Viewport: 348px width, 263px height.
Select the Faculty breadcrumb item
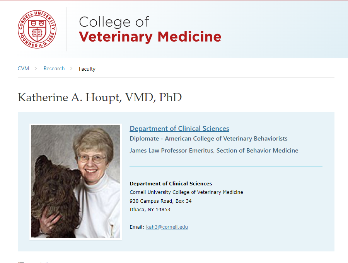(87, 69)
